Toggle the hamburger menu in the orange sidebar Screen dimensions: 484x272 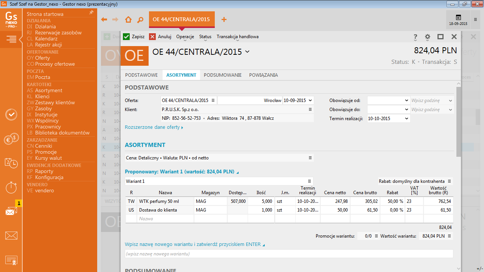pyautogui.click(x=11, y=39)
